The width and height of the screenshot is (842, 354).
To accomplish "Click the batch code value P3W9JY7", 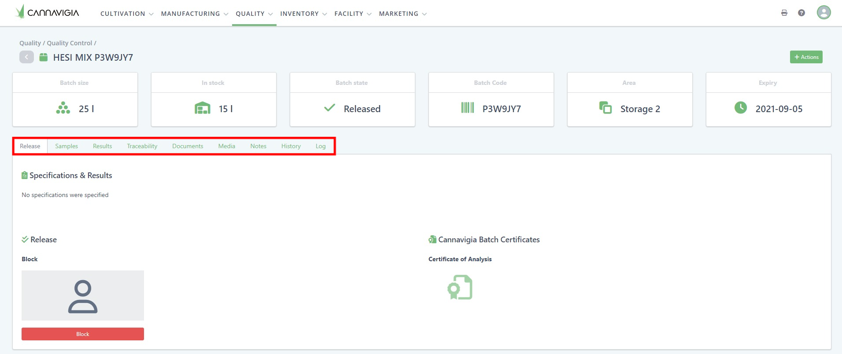I will tap(502, 109).
